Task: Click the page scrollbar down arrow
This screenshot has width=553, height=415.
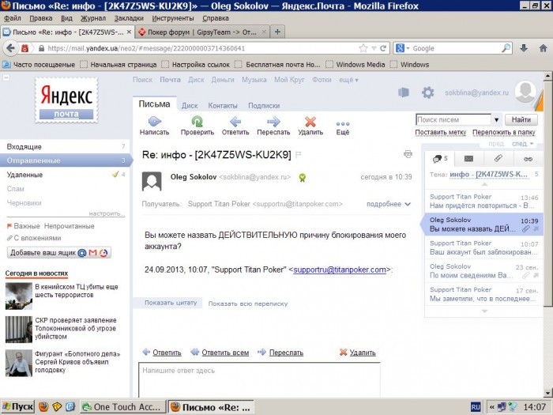Action: 547,393
